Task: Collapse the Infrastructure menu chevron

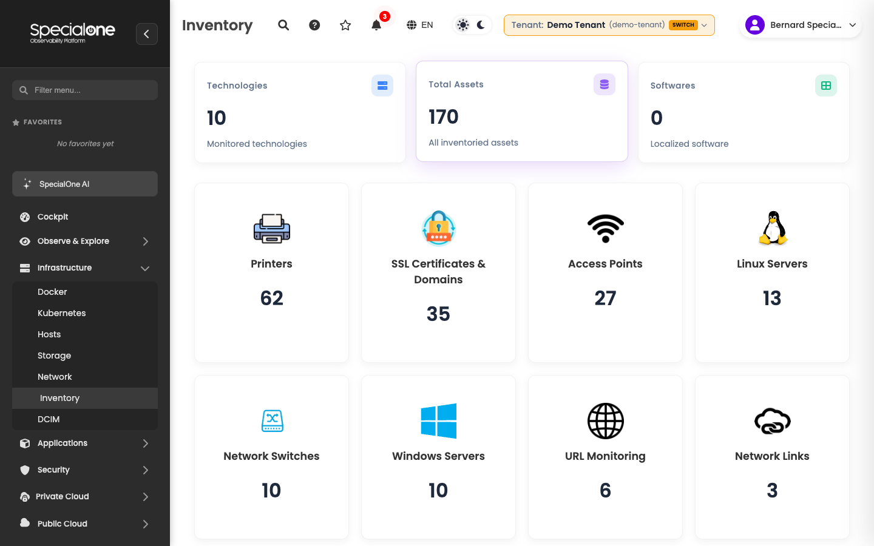Action: 145,268
